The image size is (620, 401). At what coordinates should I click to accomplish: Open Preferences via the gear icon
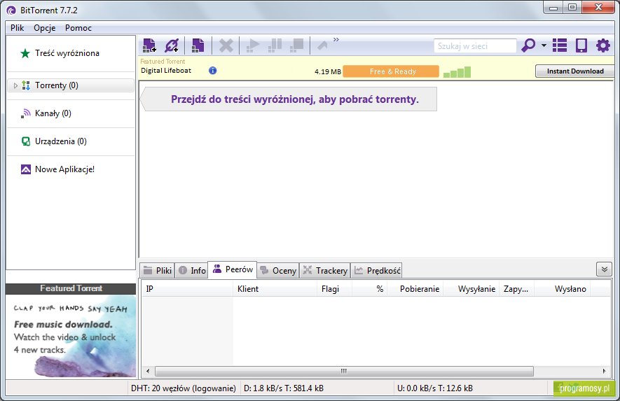point(603,45)
